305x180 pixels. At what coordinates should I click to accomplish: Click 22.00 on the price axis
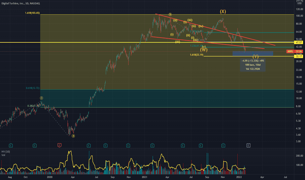click(x=299, y=70)
